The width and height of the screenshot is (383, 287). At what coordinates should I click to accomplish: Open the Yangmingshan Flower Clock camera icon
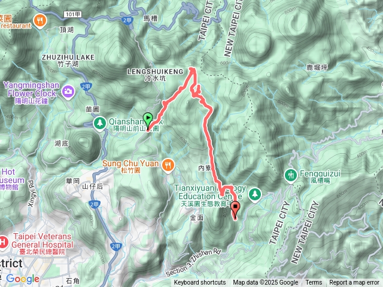(x=68, y=91)
